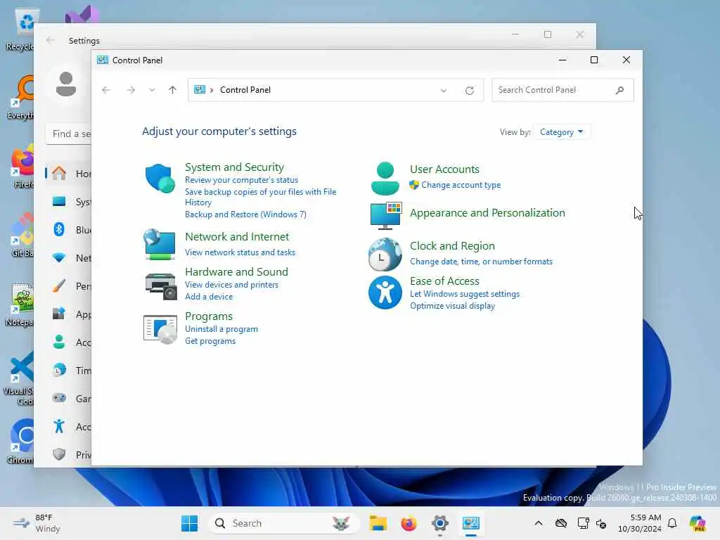This screenshot has width=720, height=540.
Task: Open the Windows Start menu
Action: [x=189, y=523]
